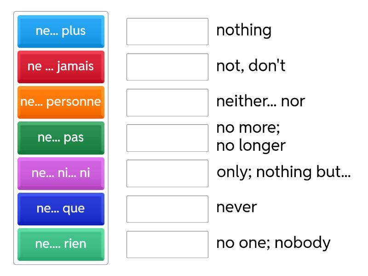Select the blue "ne... plus" tile

click(61, 31)
